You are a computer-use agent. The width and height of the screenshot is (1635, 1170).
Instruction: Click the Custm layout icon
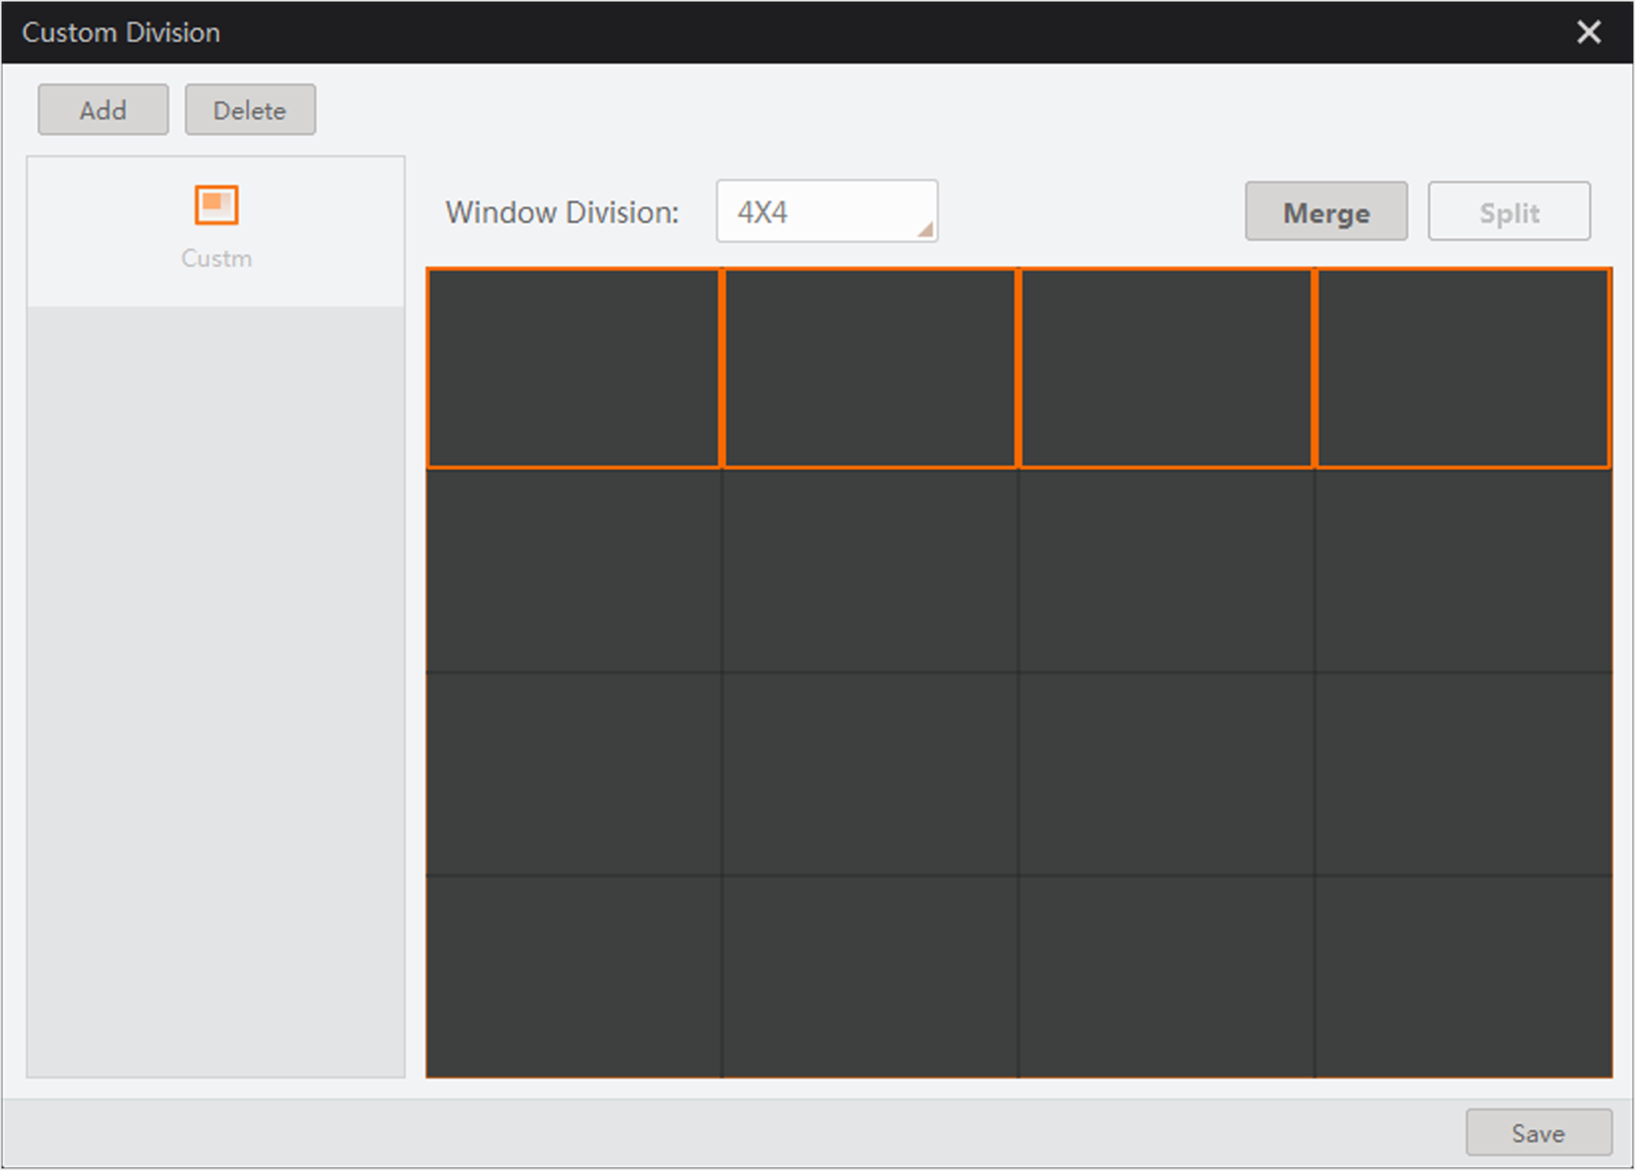(x=216, y=206)
